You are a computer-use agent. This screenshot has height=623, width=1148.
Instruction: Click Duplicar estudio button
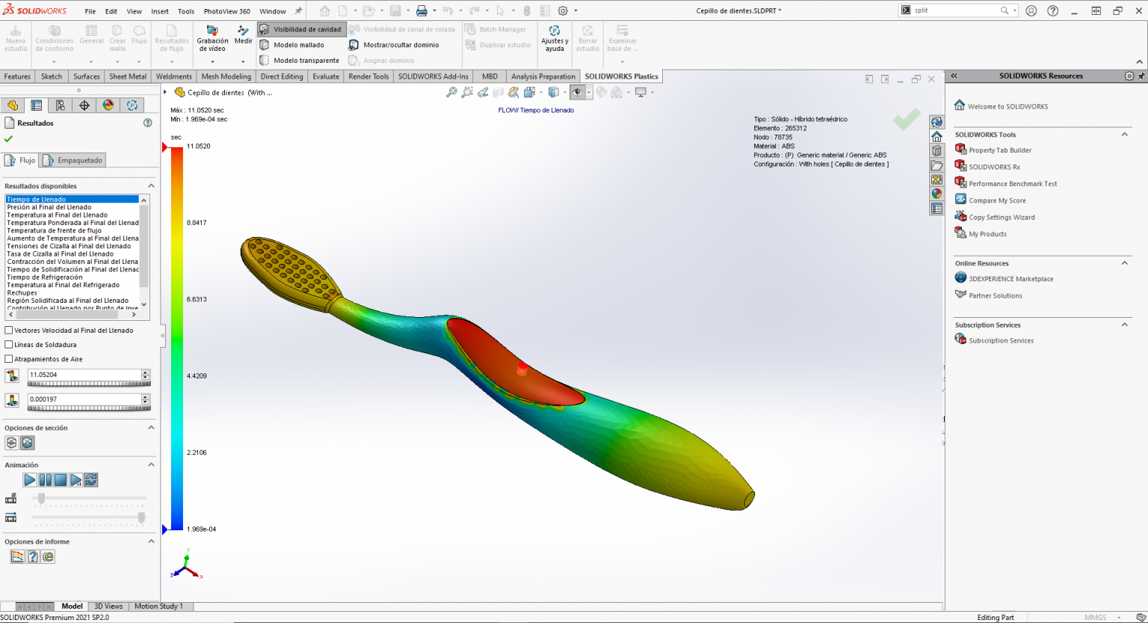[x=499, y=44]
